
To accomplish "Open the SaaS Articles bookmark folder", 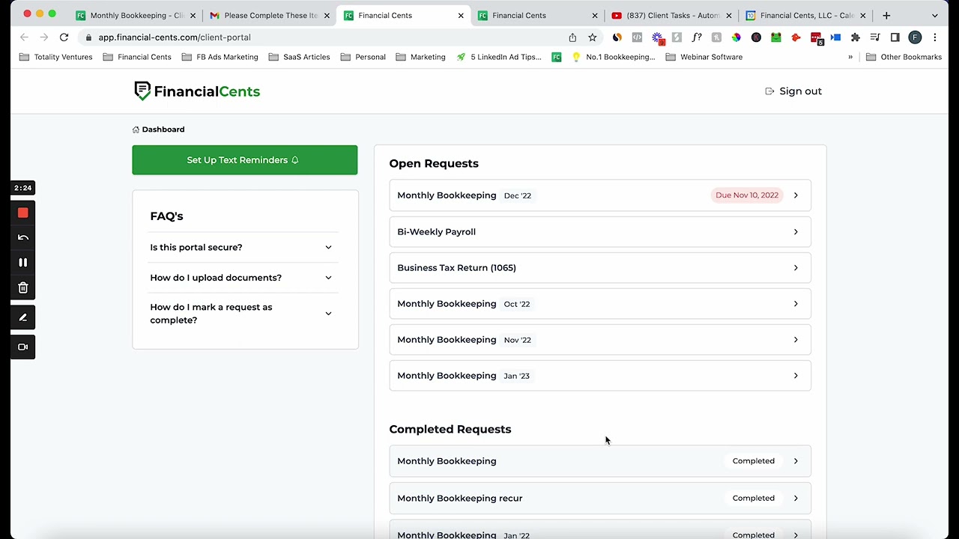I will (299, 57).
